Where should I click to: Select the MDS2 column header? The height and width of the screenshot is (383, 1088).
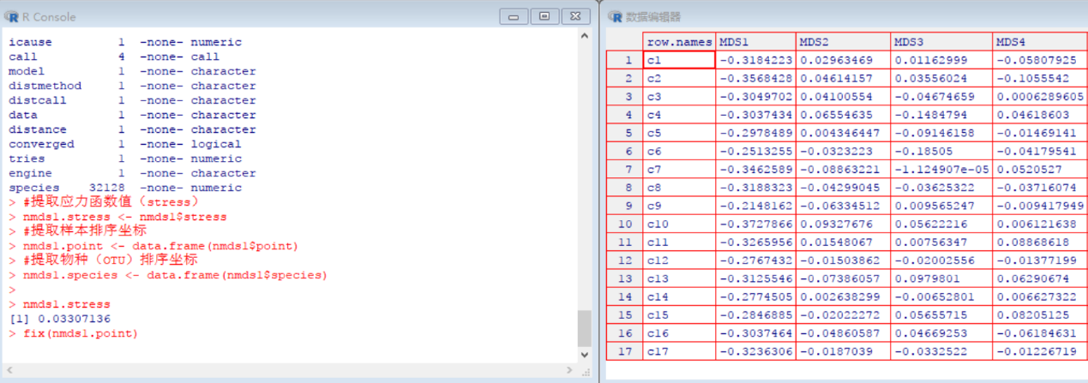click(x=845, y=42)
